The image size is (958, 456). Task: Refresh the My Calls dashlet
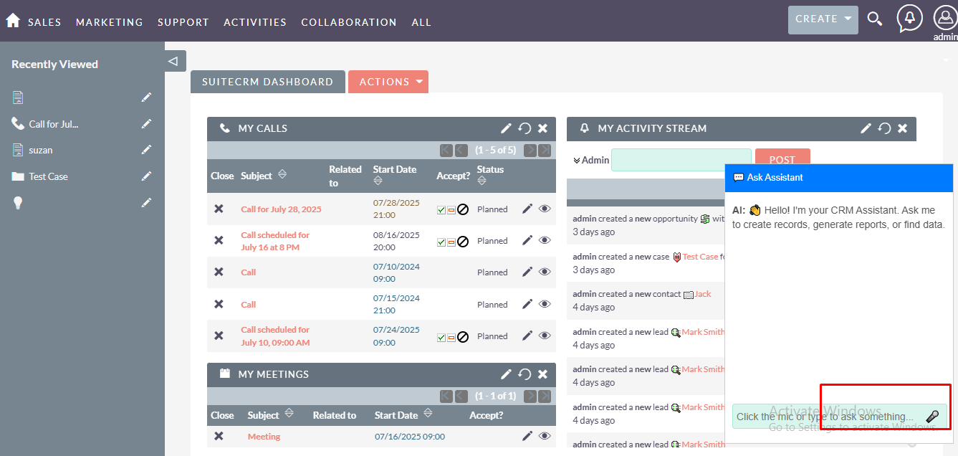(524, 128)
